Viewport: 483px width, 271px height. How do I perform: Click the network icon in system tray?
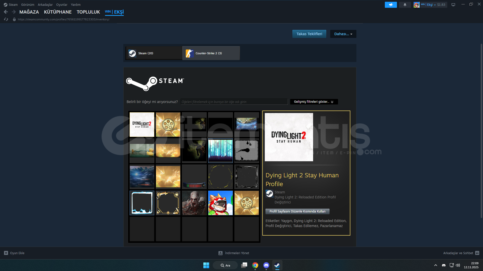click(452, 265)
